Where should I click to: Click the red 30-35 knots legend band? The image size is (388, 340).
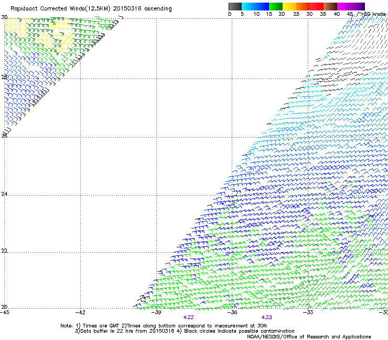(x=317, y=6)
